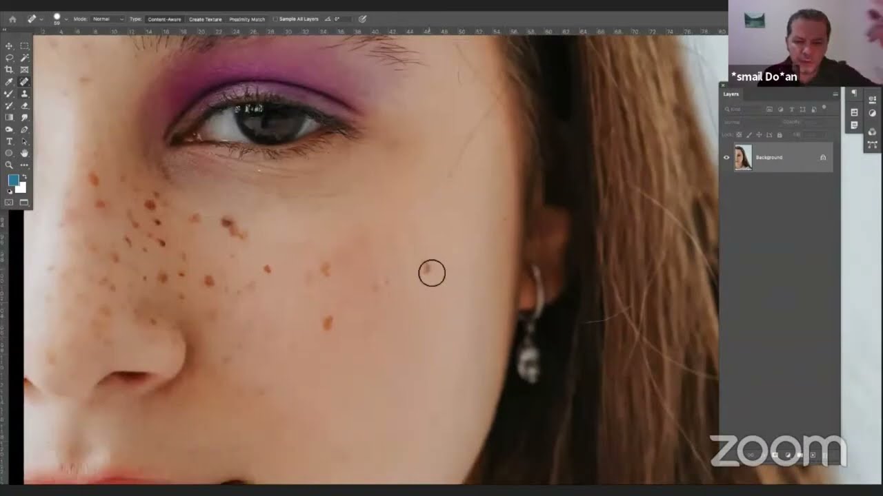
Task: Open the Mode Normal dropdown
Action: coord(108,19)
